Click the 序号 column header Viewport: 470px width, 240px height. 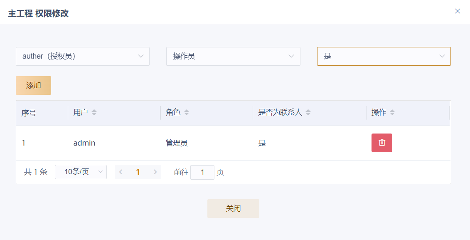point(29,113)
